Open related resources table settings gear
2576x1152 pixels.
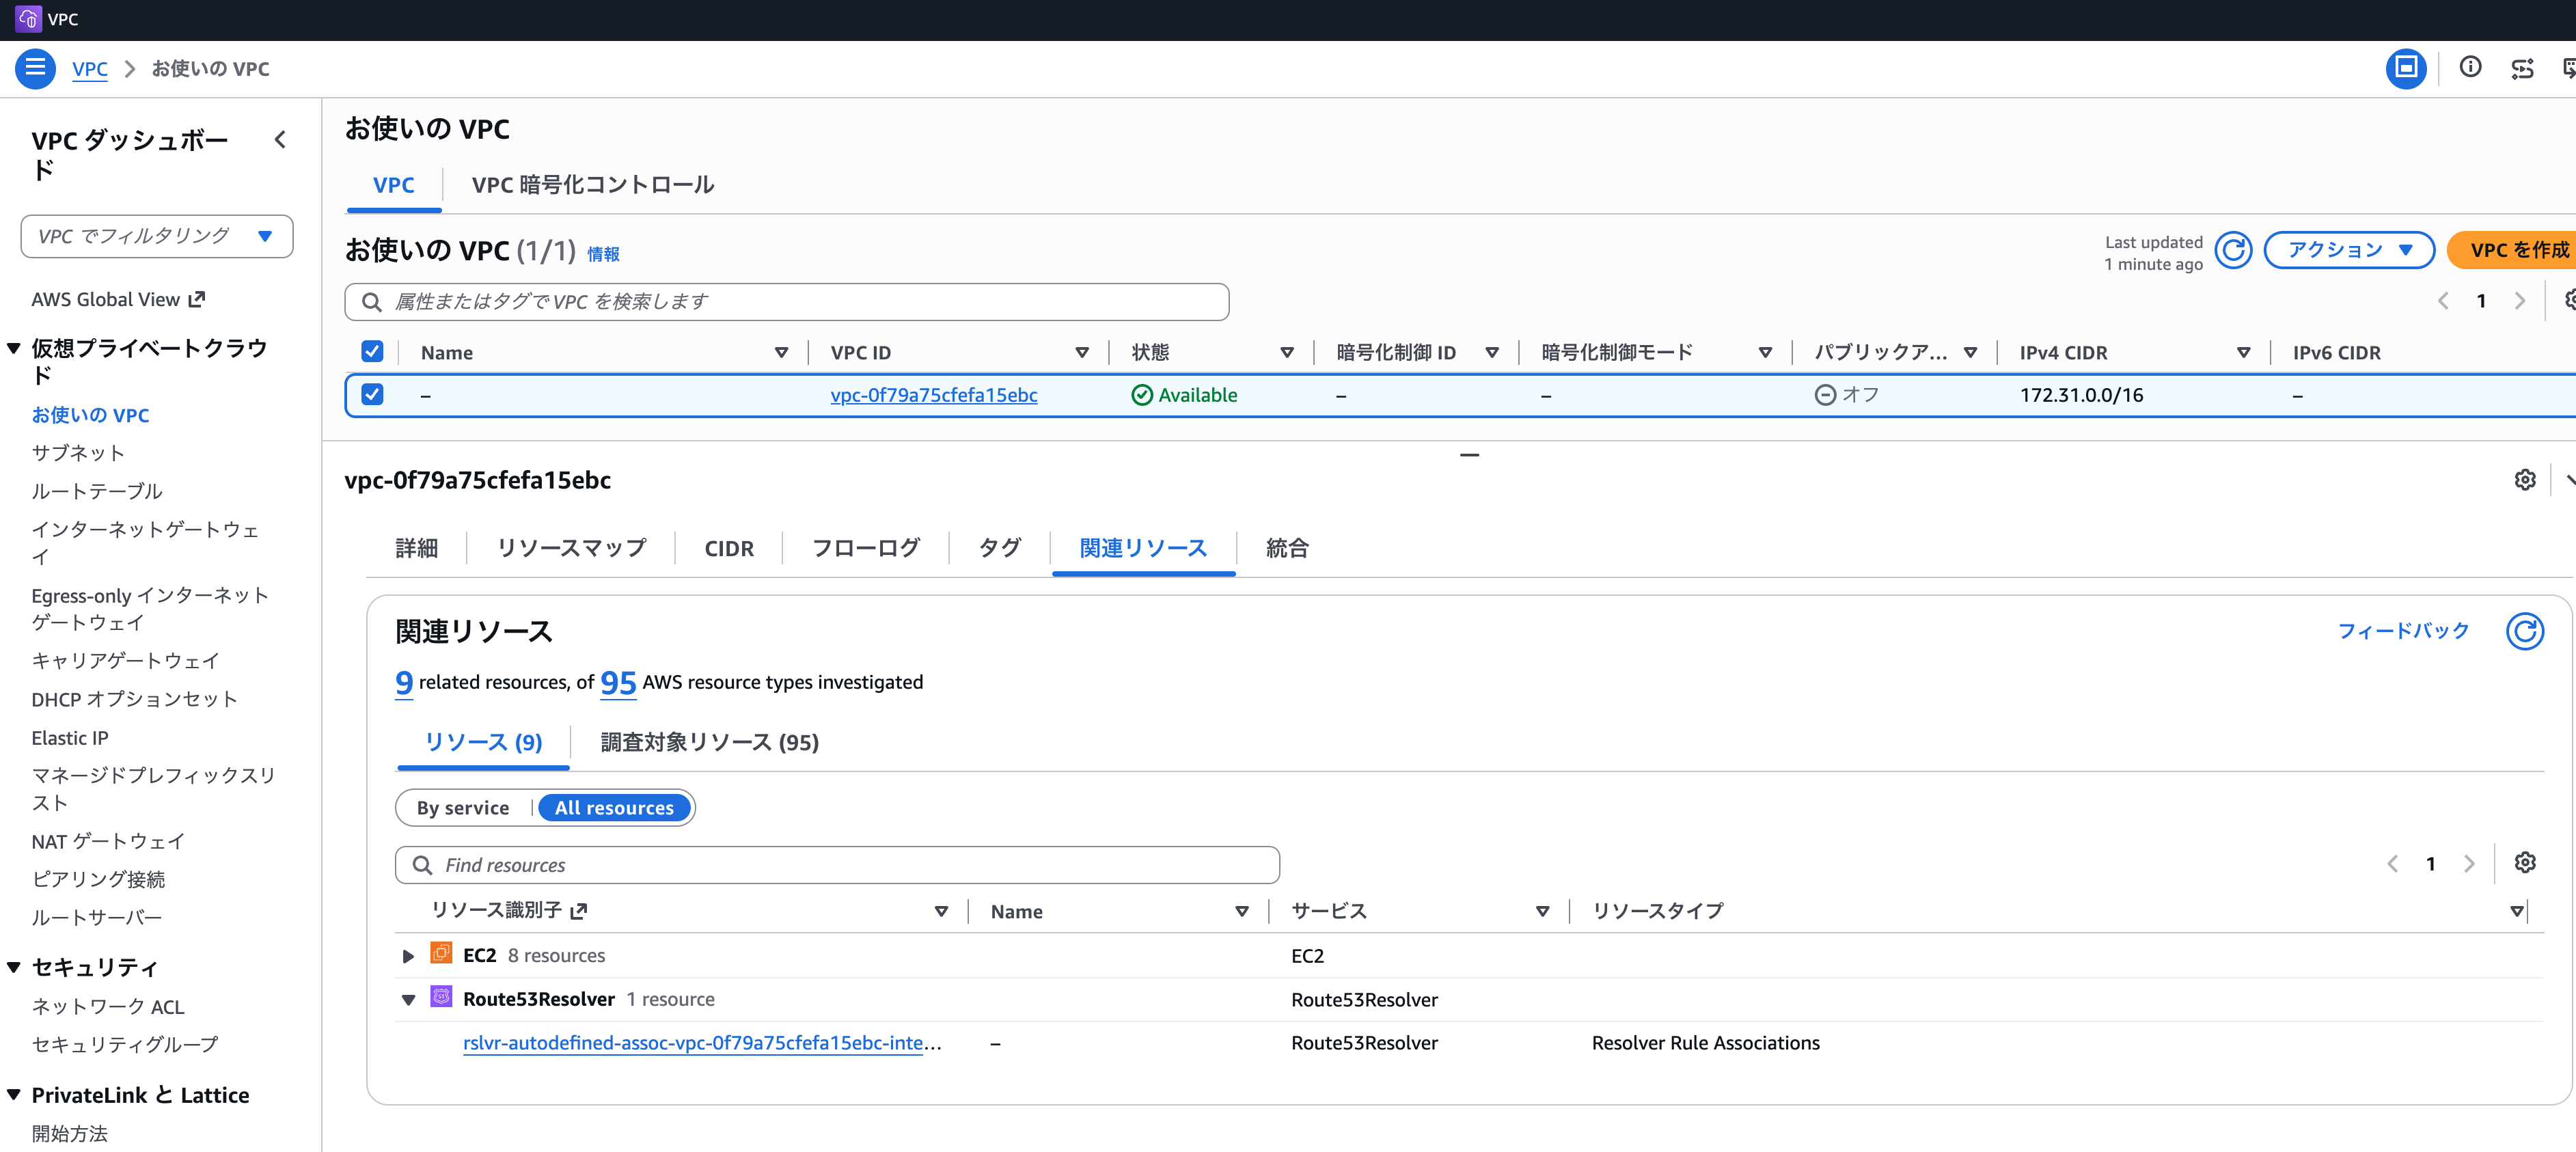pos(2525,863)
